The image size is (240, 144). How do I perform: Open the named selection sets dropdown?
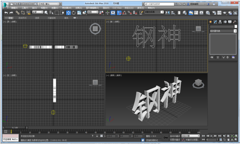154,12
